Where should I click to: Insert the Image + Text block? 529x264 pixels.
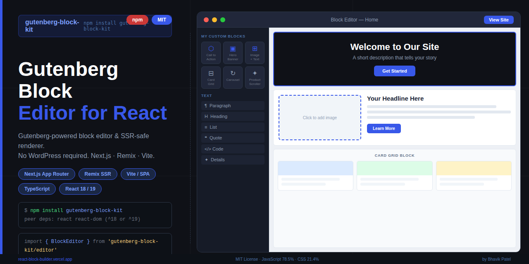(255, 53)
